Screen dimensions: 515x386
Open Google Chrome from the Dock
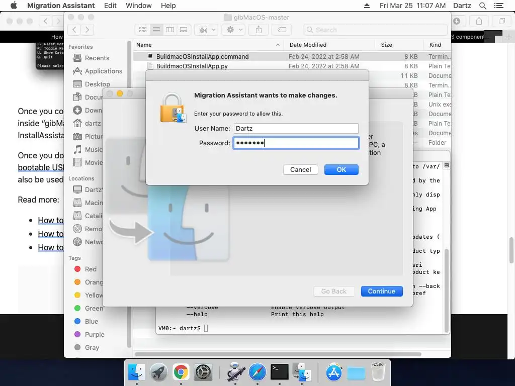(181, 372)
